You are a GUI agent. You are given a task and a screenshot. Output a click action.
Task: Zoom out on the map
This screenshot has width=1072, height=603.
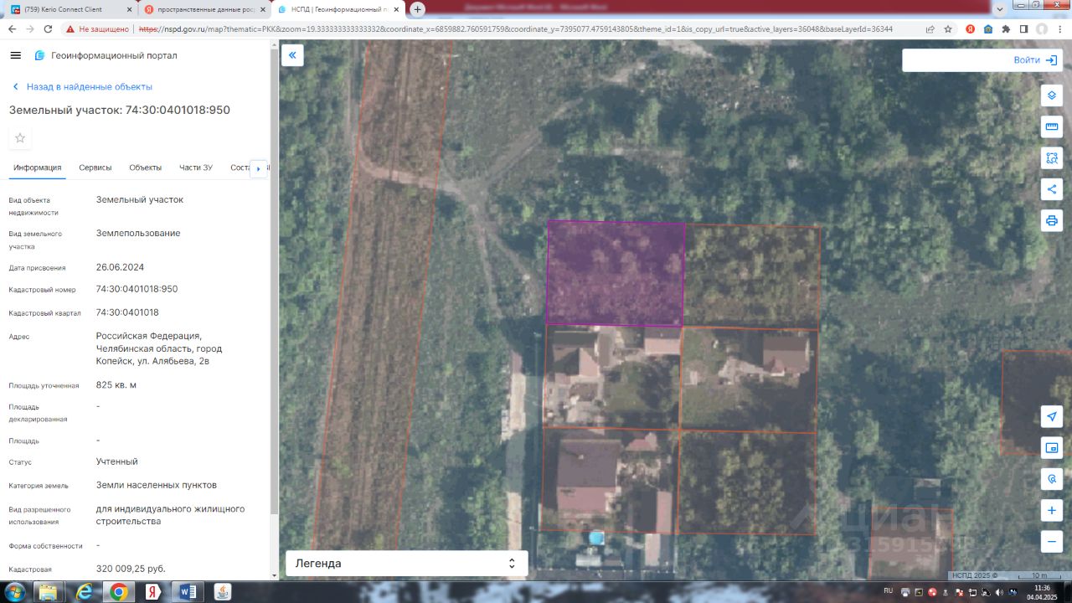point(1051,541)
